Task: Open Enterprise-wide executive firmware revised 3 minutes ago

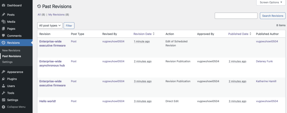Action: coord(52,83)
